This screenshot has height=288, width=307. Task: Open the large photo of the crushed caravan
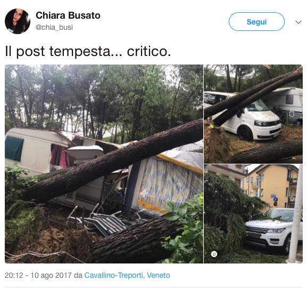click(x=104, y=164)
